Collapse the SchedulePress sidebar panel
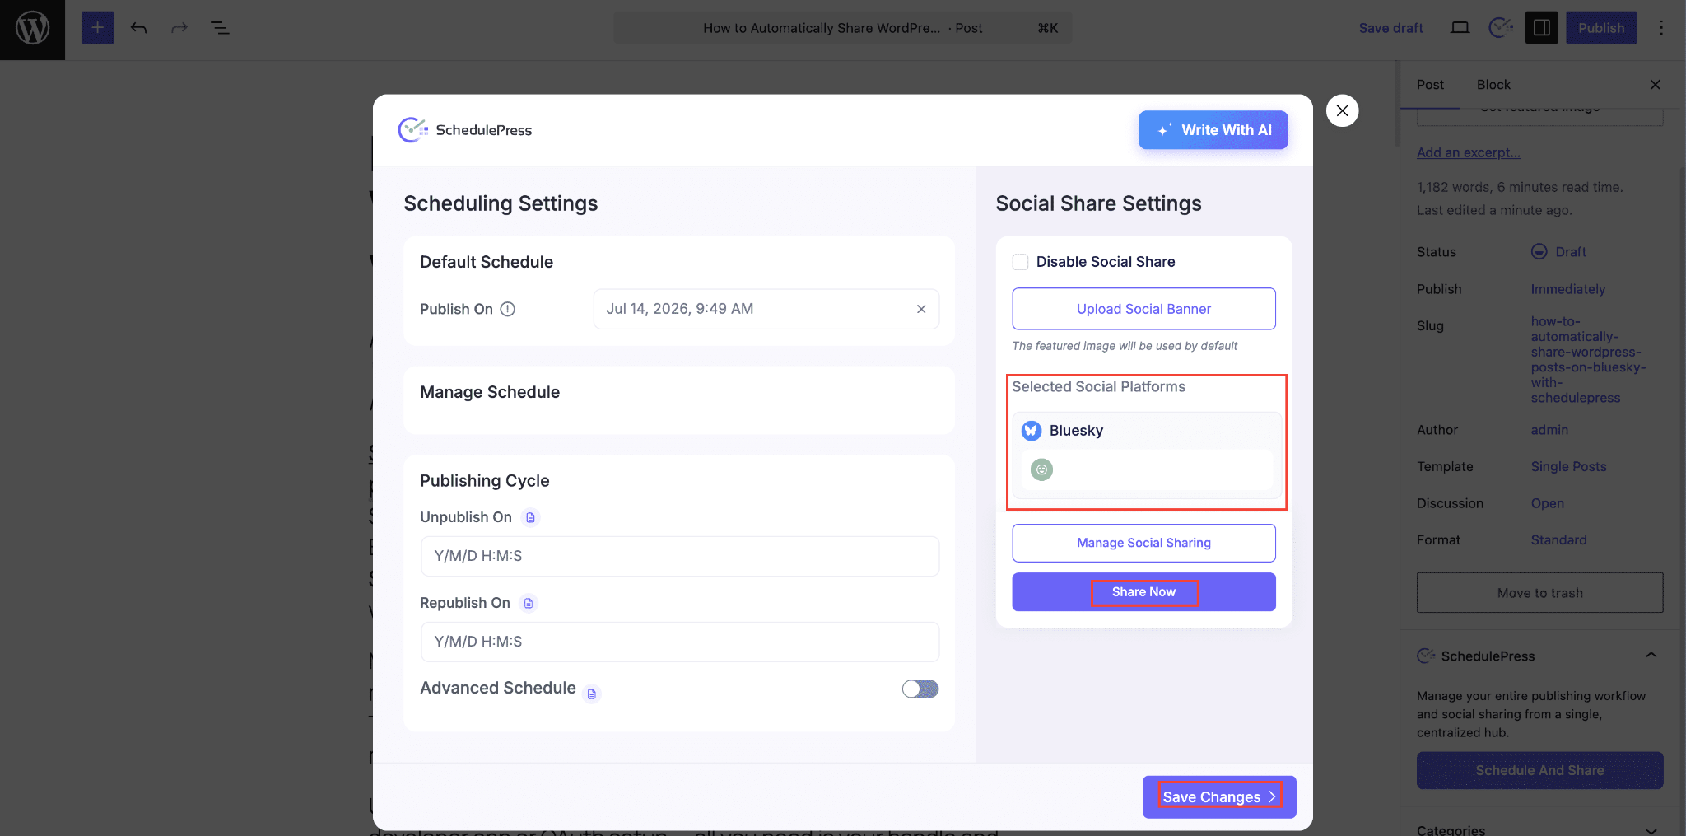This screenshot has width=1686, height=836. point(1651,656)
